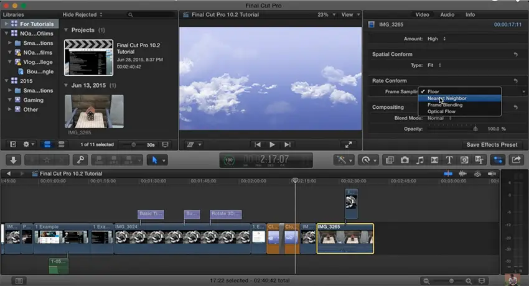Toggle solo selected items button
529x286 pixels.
477,174
